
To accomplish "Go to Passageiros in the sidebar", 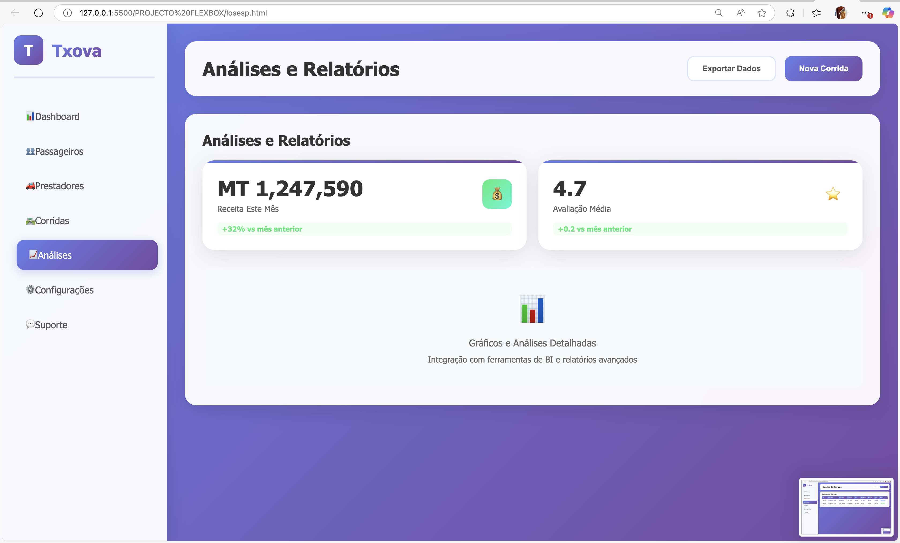I will tap(59, 151).
